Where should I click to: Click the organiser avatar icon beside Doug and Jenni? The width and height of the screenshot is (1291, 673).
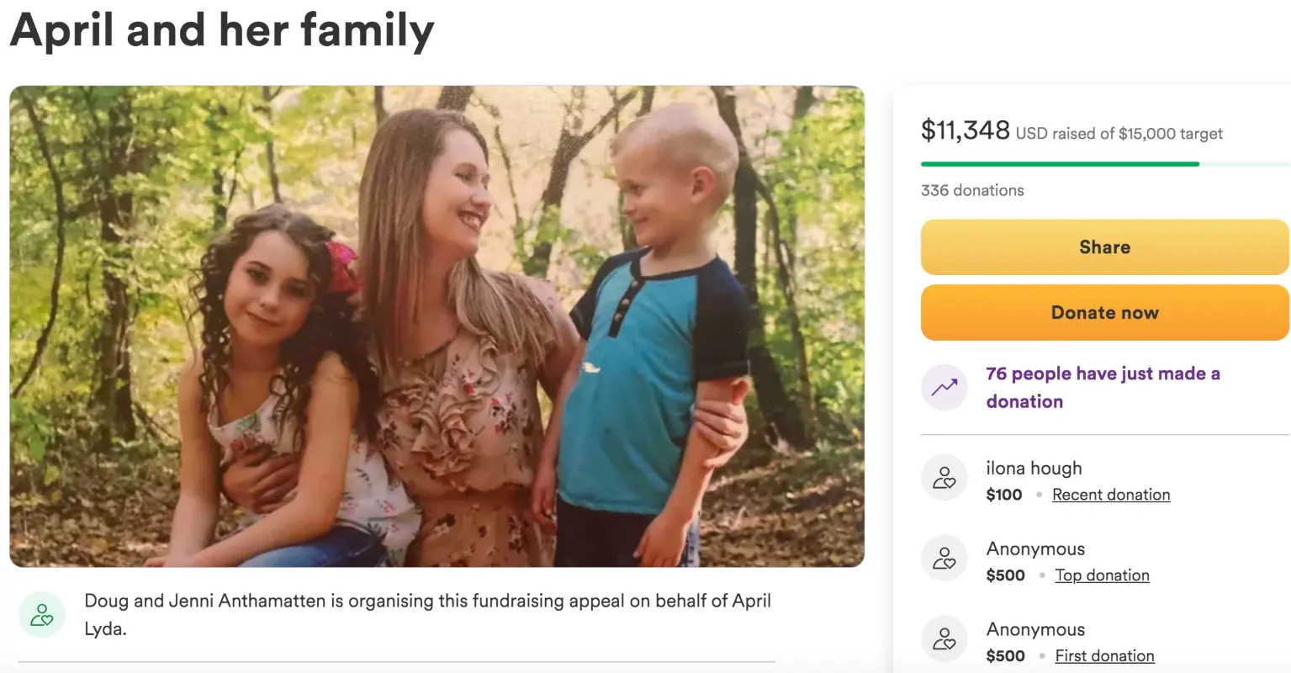[x=42, y=615]
